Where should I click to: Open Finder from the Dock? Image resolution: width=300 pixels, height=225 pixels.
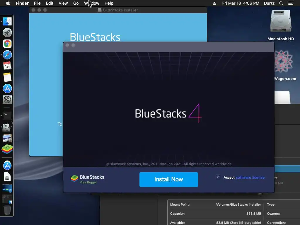point(7,21)
